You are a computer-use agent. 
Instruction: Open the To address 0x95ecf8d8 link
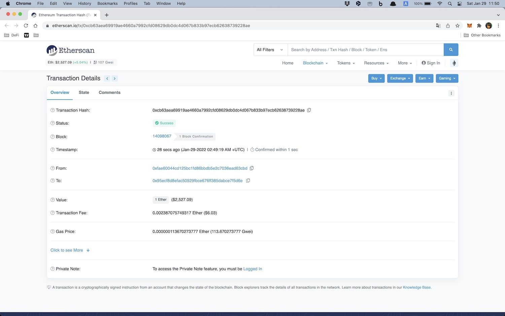(198, 181)
